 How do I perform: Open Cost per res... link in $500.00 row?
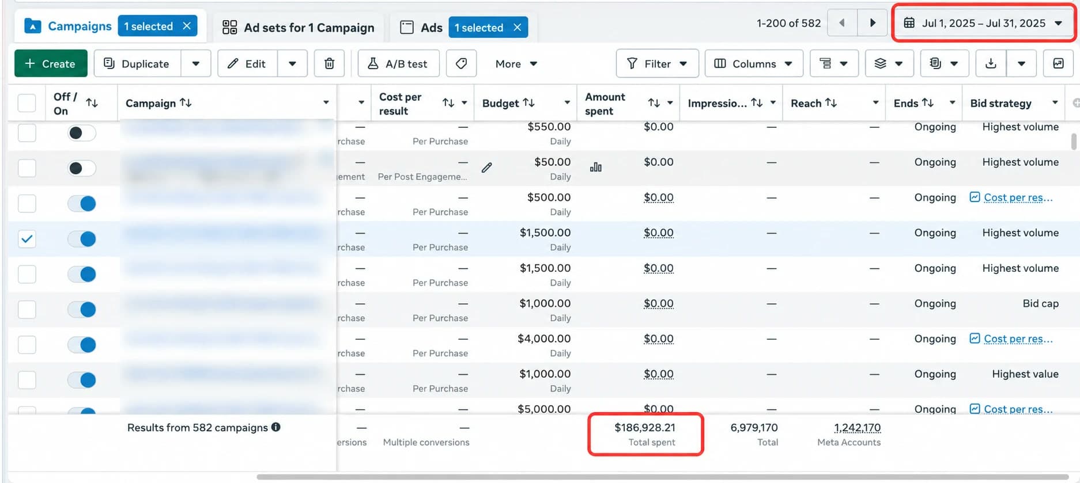point(1018,197)
